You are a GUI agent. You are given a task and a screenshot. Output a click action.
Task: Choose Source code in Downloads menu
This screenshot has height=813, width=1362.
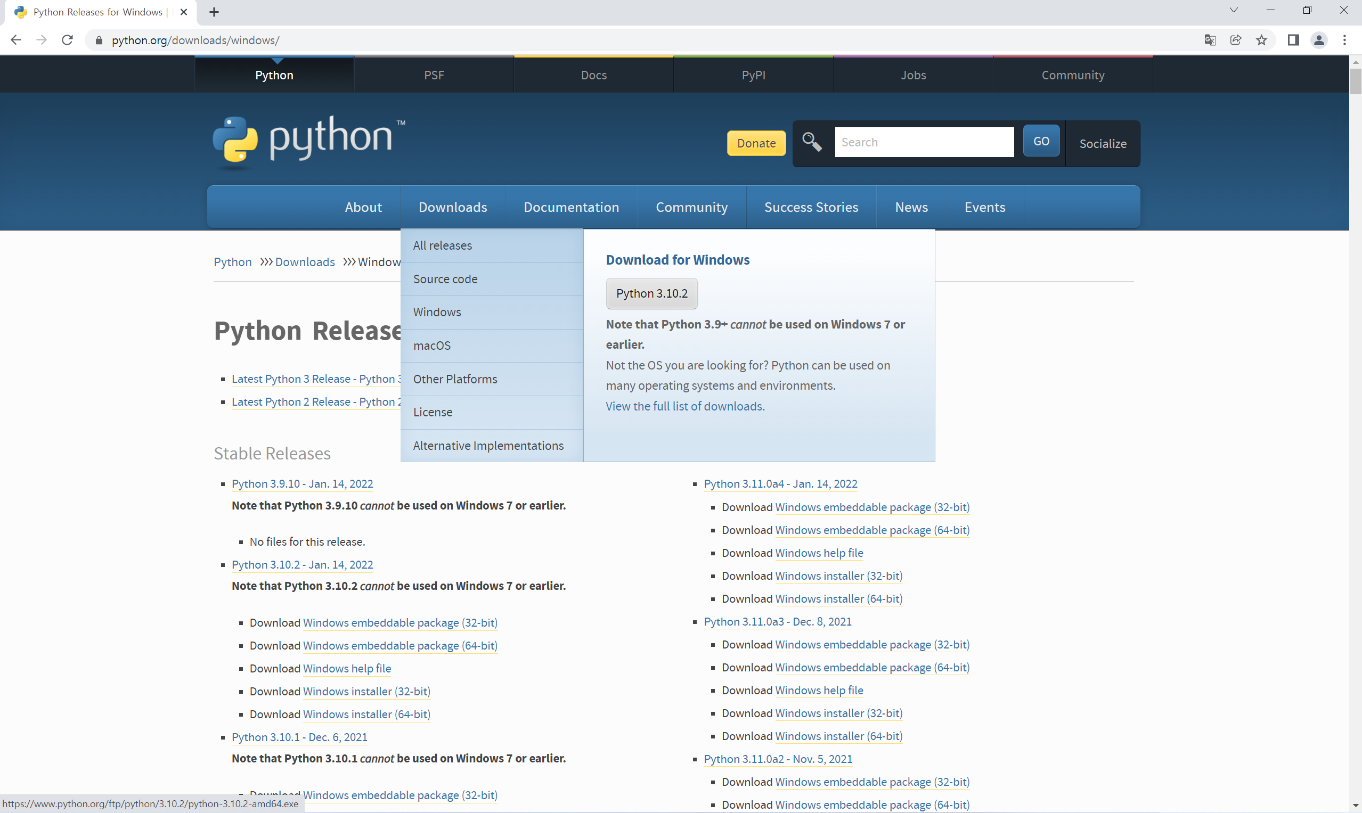(x=492, y=280)
